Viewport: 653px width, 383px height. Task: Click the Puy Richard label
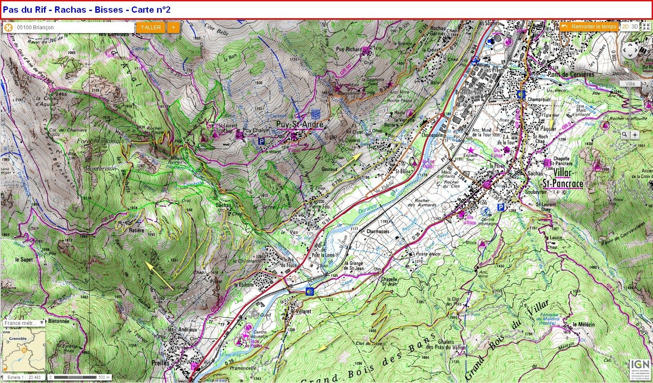coord(349,50)
